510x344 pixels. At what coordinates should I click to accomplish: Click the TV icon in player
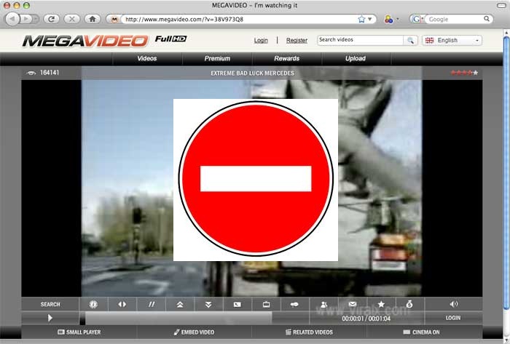tap(267, 305)
